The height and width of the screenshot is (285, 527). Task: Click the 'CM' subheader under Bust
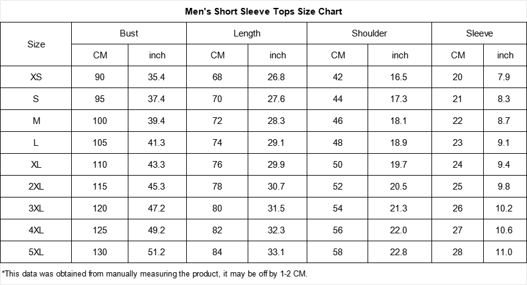coord(100,55)
